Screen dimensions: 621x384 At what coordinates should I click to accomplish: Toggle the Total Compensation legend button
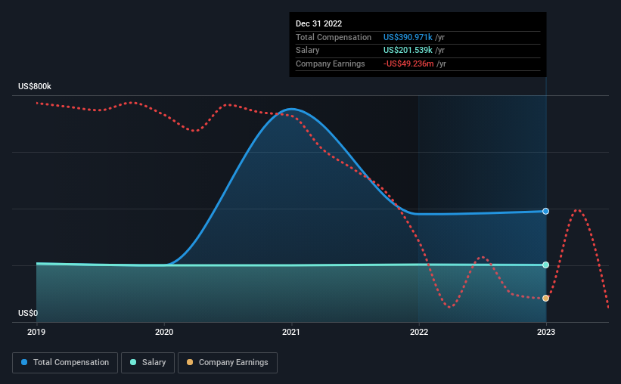65,363
